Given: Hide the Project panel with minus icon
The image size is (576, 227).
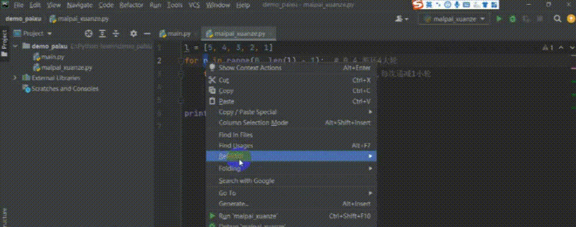Looking at the screenshot, I should 147,33.
